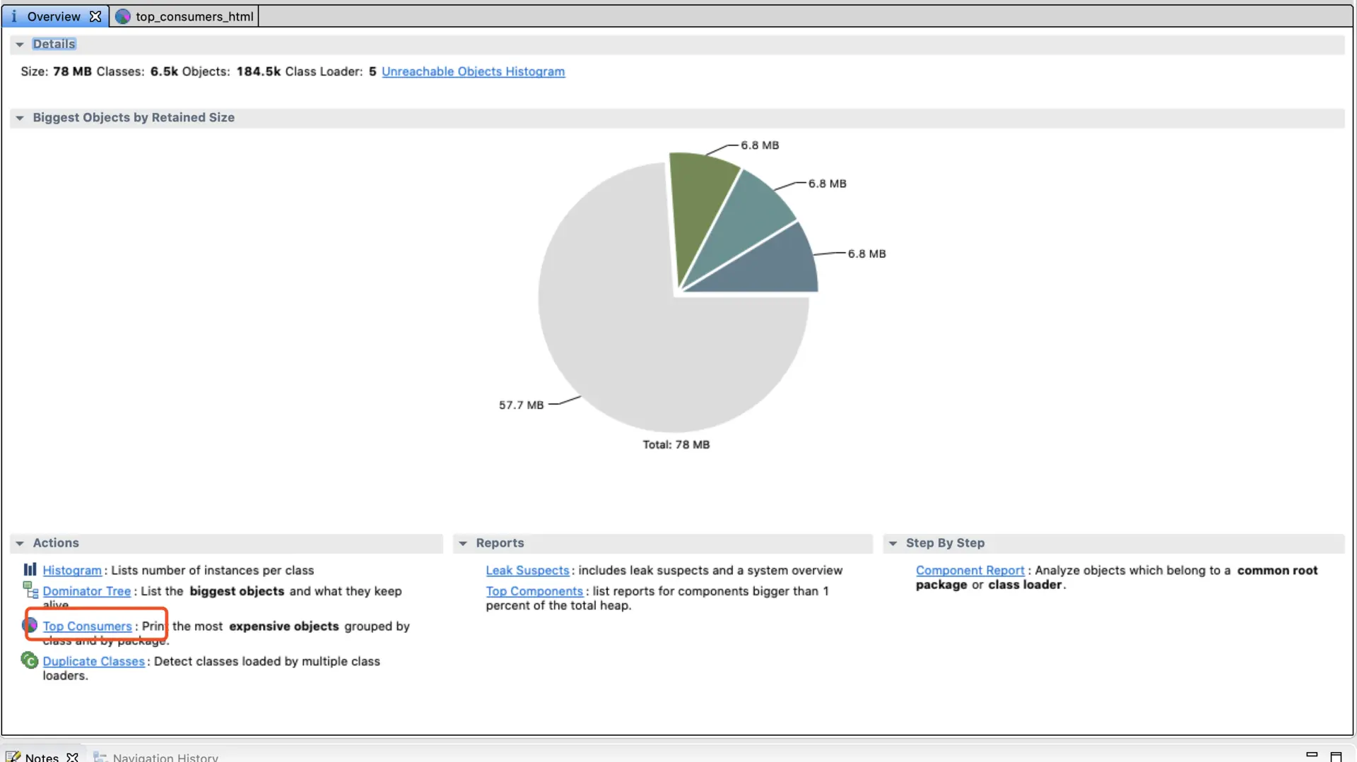Close the Notes view tab
Viewport: 1357px width, 762px height.
tap(72, 756)
